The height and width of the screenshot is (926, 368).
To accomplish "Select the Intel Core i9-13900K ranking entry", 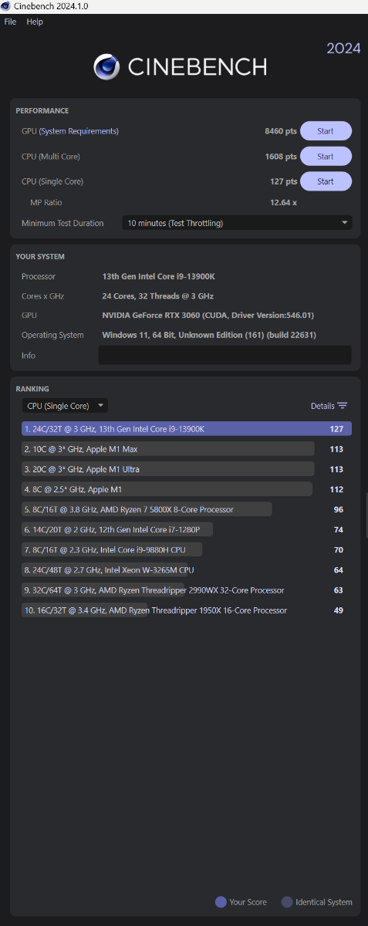I will coord(187,429).
